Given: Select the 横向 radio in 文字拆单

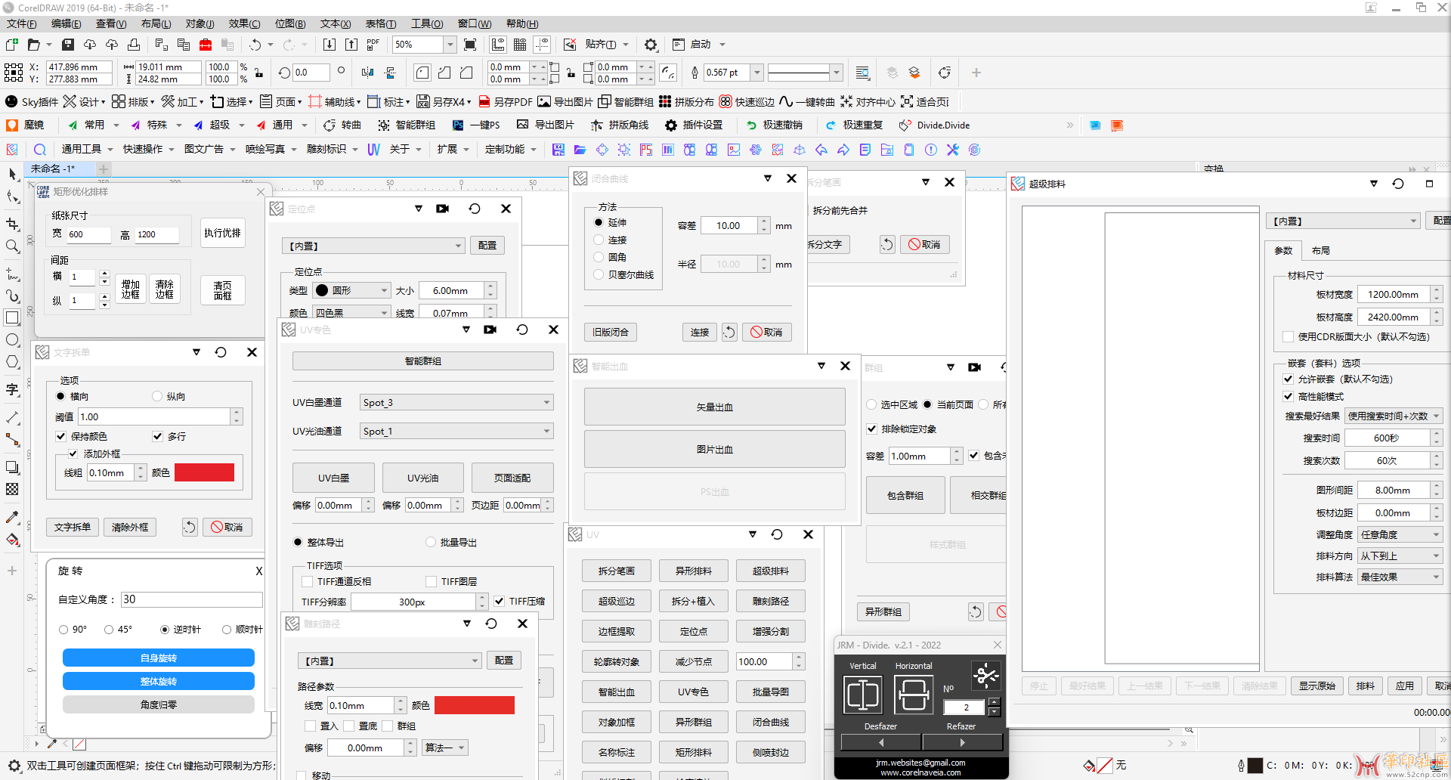Looking at the screenshot, I should pyautogui.click(x=60, y=396).
